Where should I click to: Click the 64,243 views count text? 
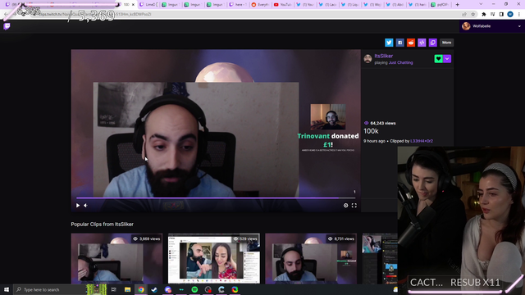(383, 123)
